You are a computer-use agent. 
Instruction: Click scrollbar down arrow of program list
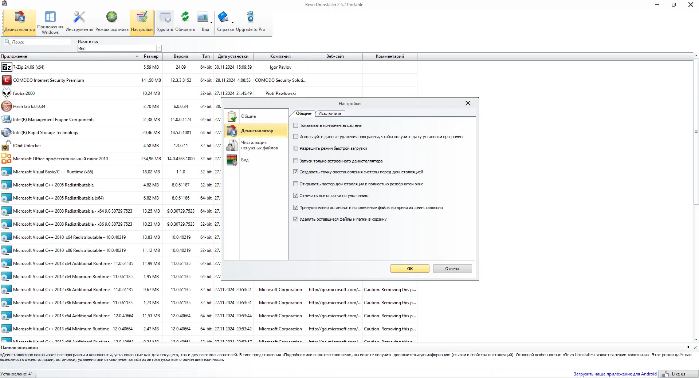click(696, 339)
